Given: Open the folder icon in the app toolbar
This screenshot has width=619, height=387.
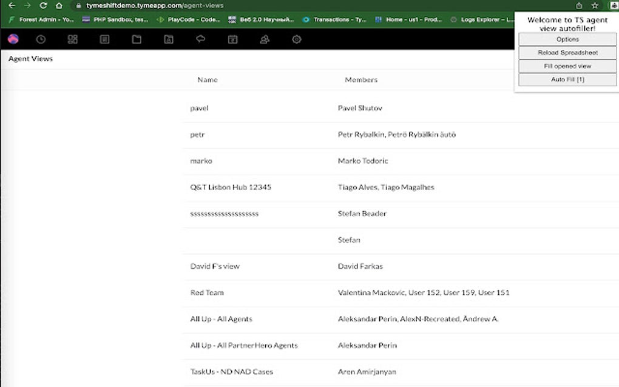Looking at the screenshot, I should click(137, 39).
